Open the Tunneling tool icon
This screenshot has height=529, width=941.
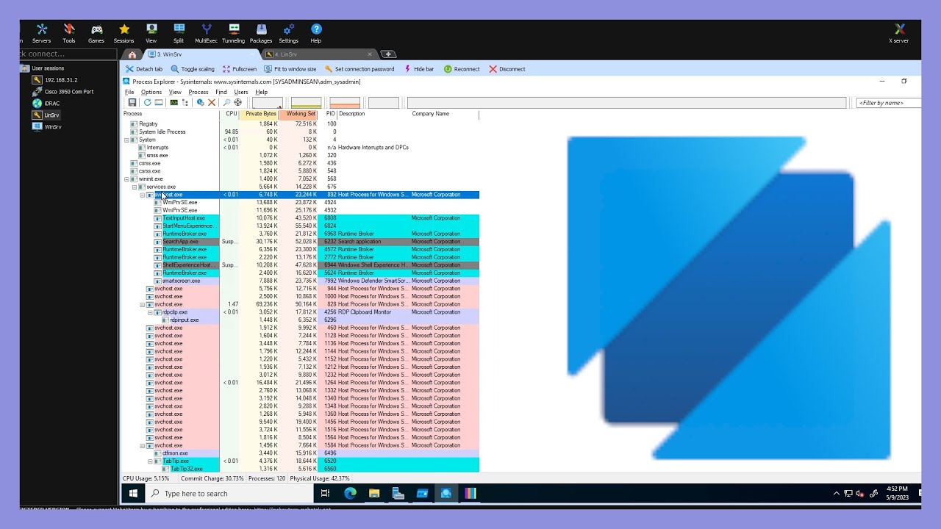point(233,33)
